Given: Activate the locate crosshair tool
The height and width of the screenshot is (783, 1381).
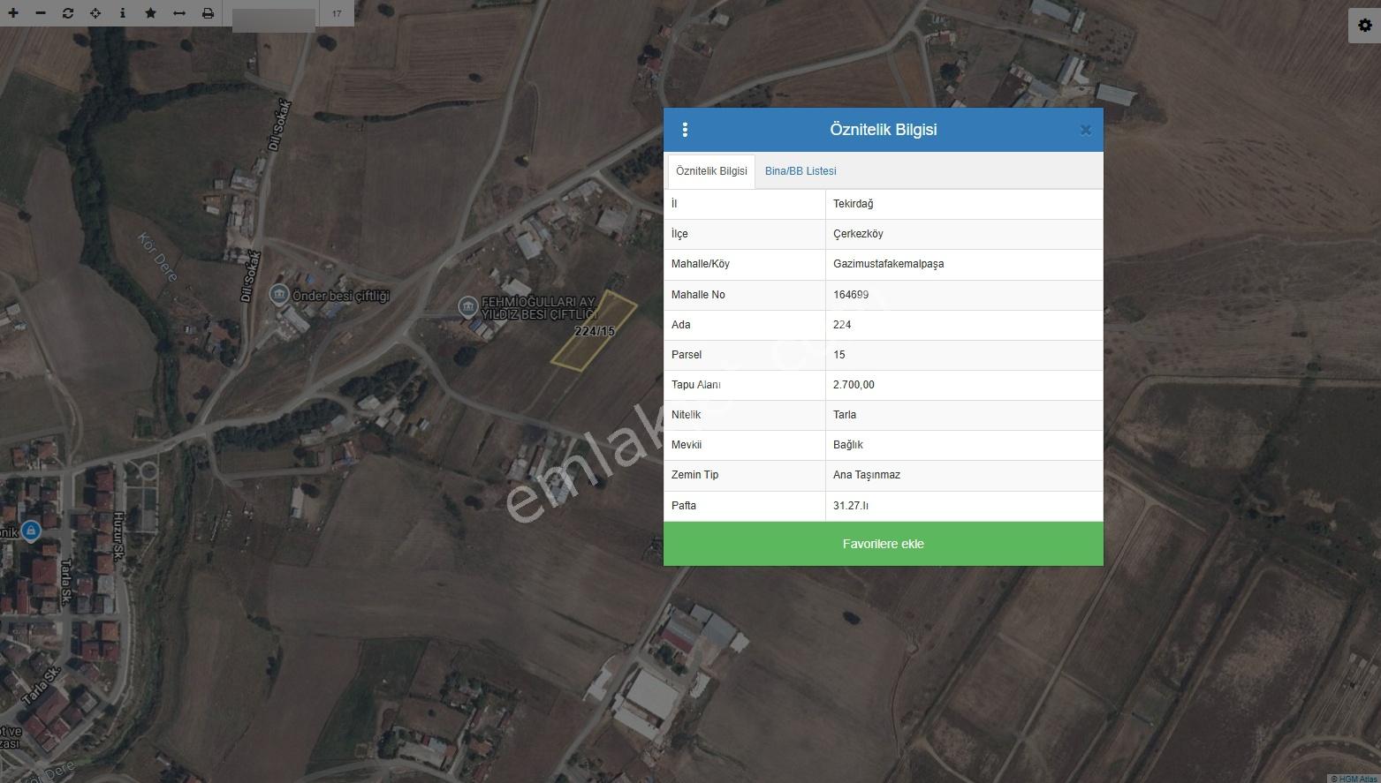Looking at the screenshot, I should click(95, 13).
